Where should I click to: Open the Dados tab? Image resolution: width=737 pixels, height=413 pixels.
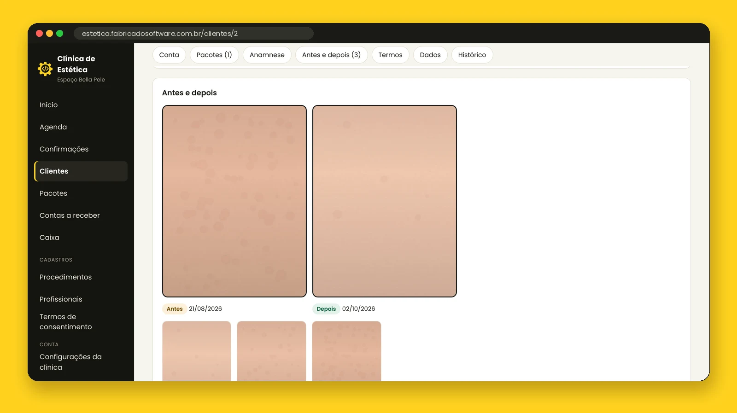click(430, 55)
